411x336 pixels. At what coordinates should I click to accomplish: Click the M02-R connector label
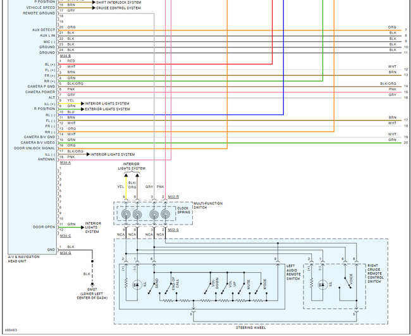pyautogui.click(x=173, y=197)
